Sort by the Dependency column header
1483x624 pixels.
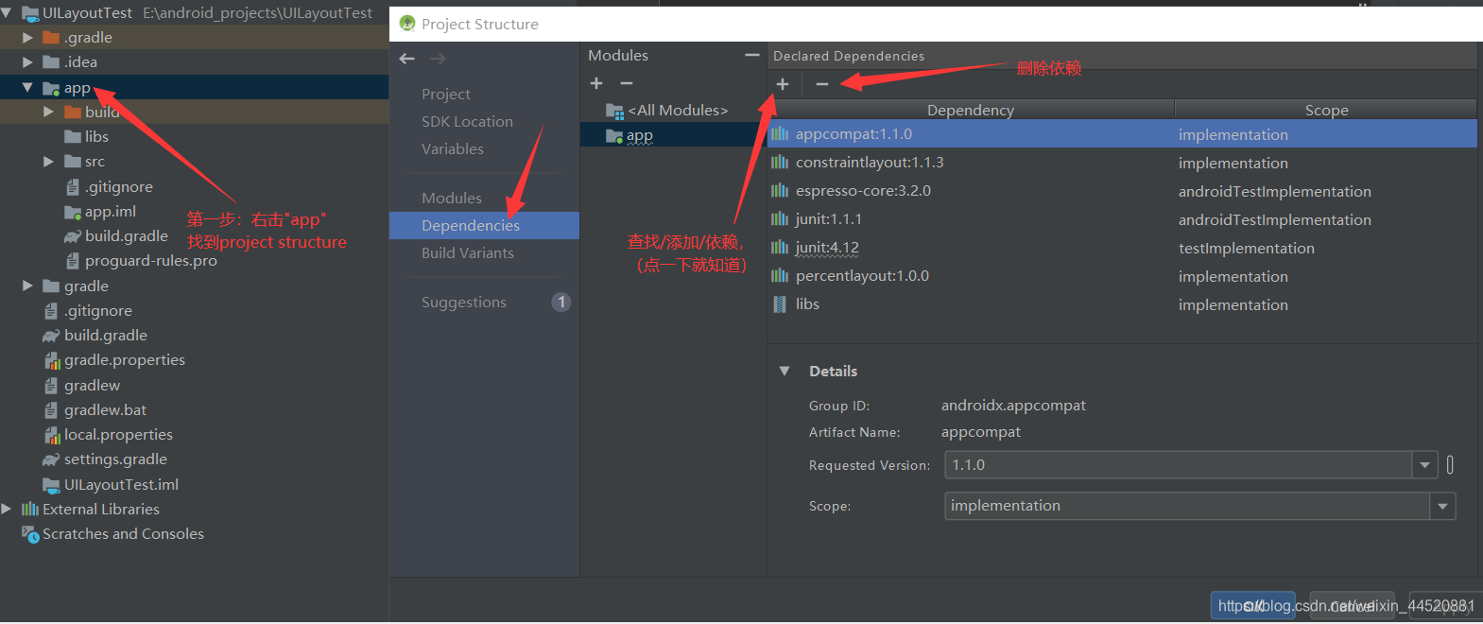pos(971,111)
